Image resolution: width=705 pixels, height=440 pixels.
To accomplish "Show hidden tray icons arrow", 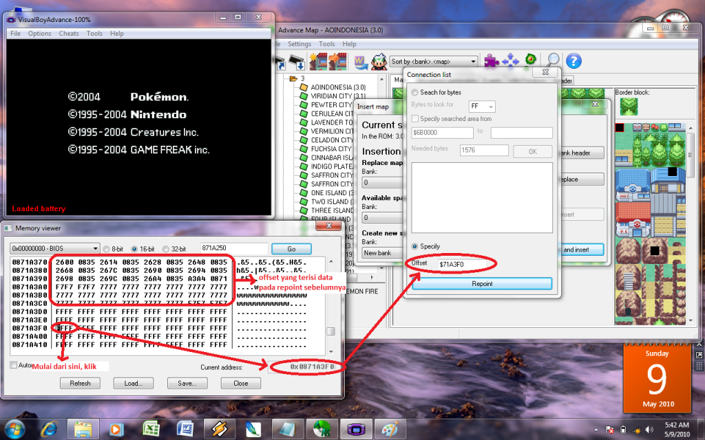I will [x=596, y=430].
